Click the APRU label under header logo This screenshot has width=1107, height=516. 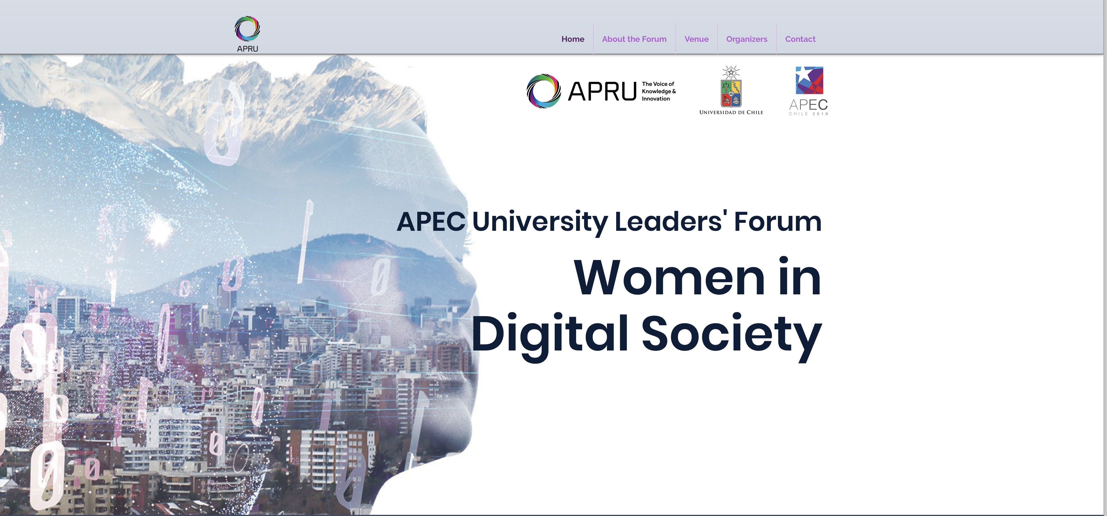pos(248,49)
